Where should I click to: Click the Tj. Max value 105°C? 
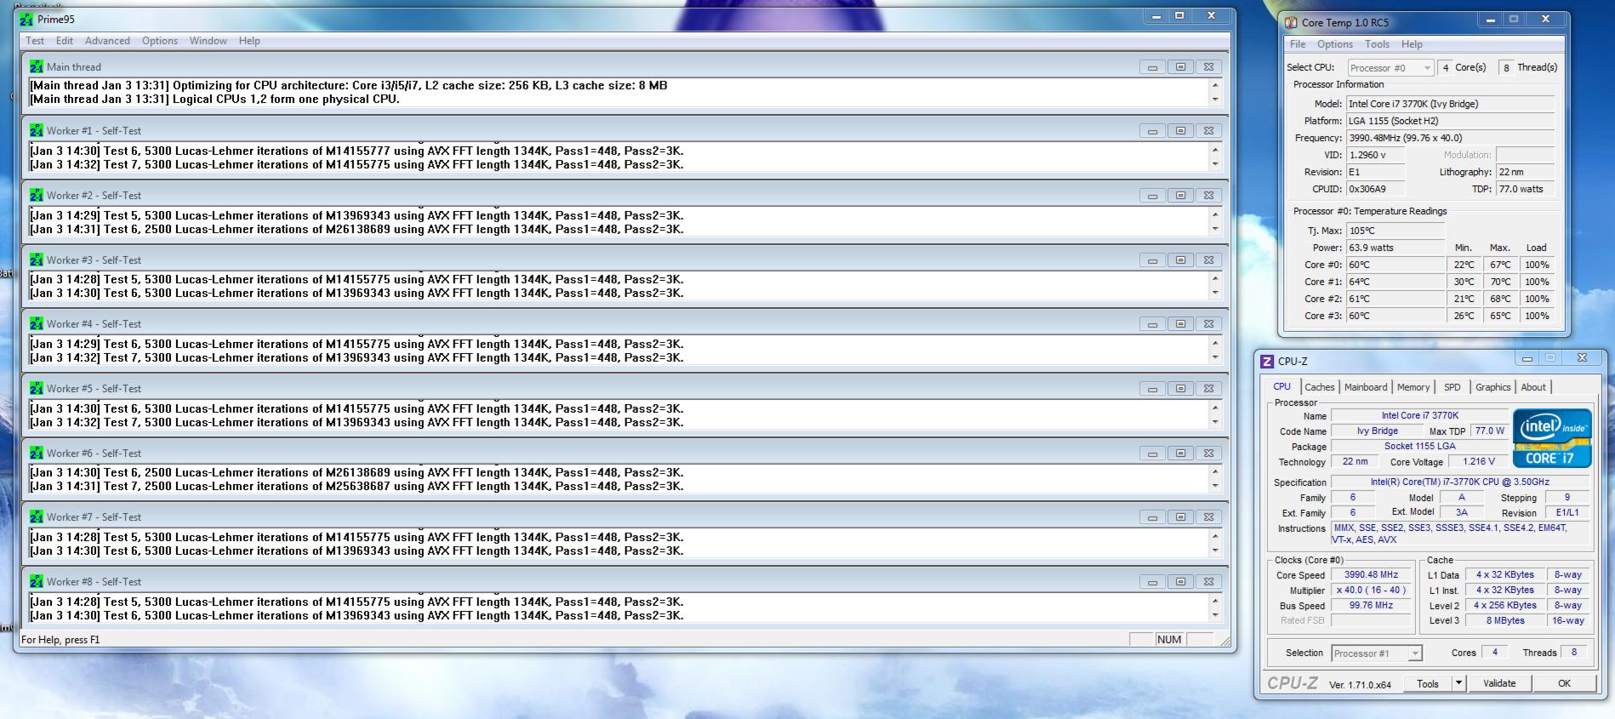click(x=1395, y=231)
